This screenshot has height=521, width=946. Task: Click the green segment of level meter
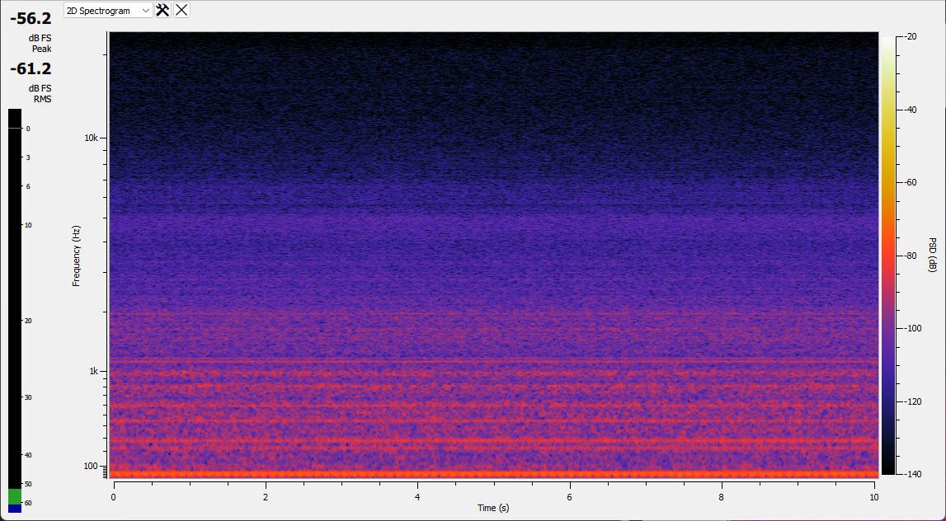point(15,496)
